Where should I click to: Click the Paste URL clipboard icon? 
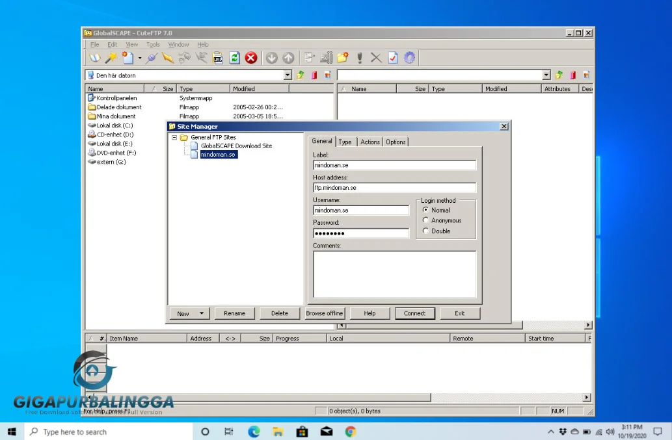point(218,58)
